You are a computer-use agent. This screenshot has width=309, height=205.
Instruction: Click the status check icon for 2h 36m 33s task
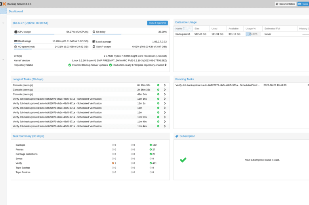pyautogui.click(x=158, y=90)
